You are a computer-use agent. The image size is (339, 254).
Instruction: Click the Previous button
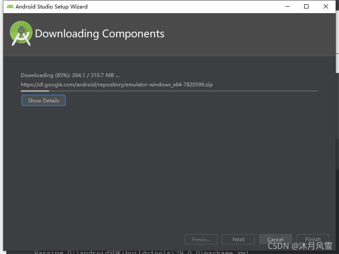[201, 239]
